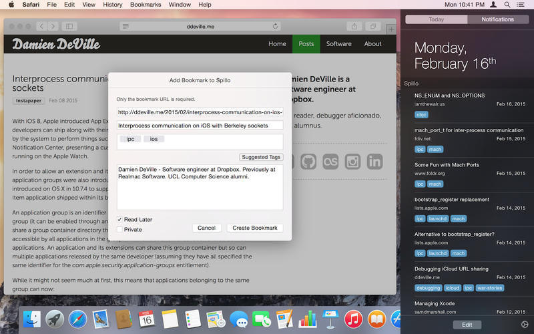534x334 pixels.
Task: Toggle Notification Center from menu bar icon
Action: [521, 5]
